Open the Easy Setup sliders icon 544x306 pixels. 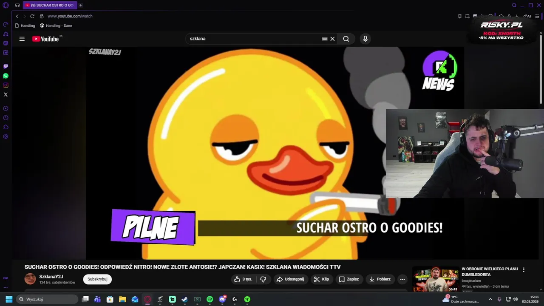pyautogui.click(x=537, y=16)
